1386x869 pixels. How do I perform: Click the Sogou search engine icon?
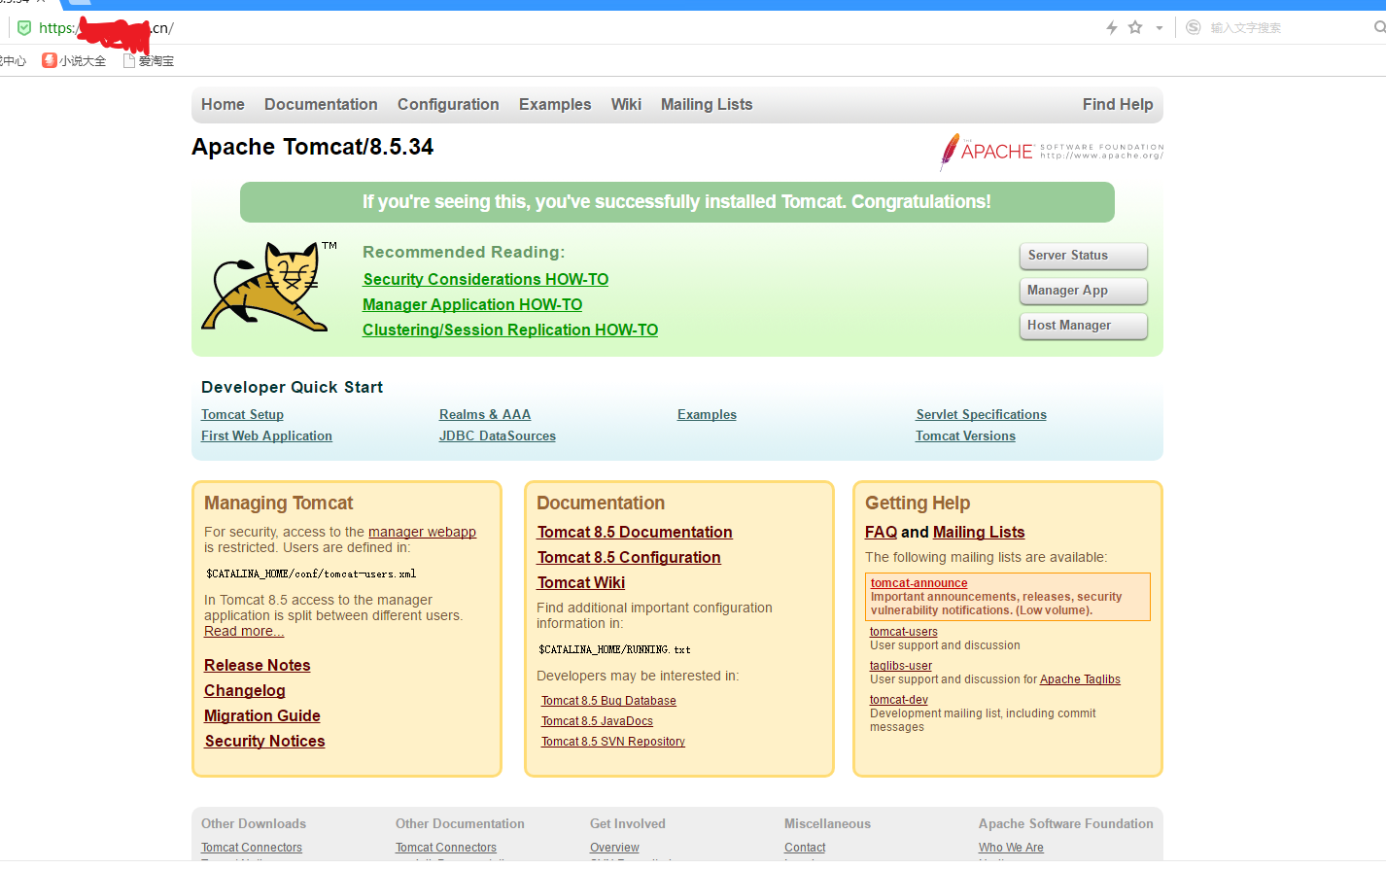(1194, 27)
